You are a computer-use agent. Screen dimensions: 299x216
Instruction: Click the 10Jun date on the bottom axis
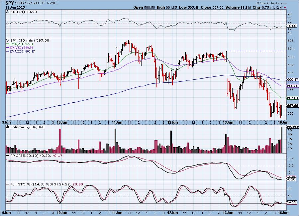pyautogui.click(x=62, y=213)
